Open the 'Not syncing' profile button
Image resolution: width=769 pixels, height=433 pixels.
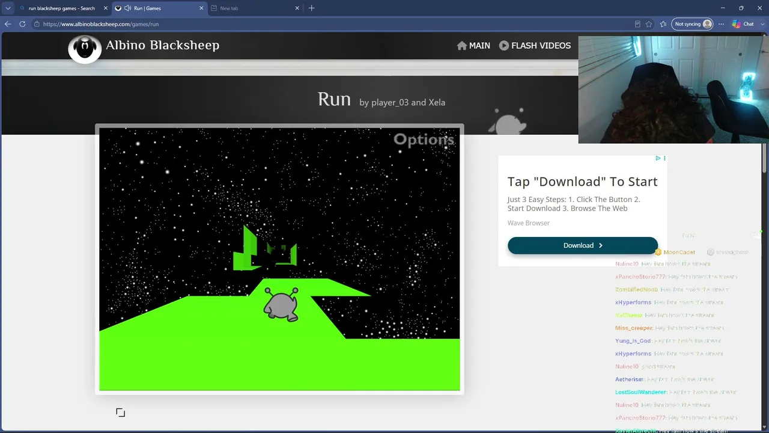point(693,24)
